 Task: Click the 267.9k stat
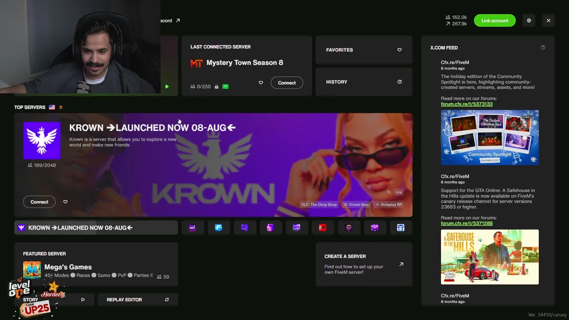456,24
